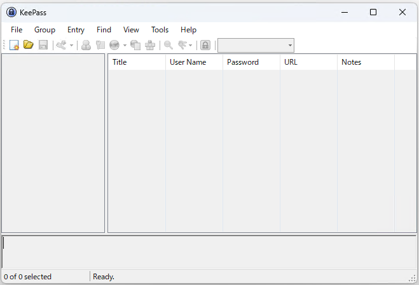Open the File menu
This screenshot has width=419, height=285.
[17, 30]
